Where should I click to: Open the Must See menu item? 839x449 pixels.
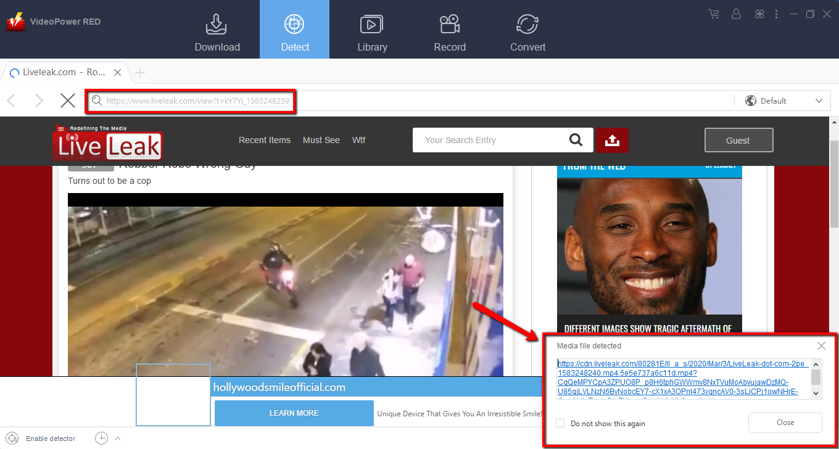click(321, 140)
